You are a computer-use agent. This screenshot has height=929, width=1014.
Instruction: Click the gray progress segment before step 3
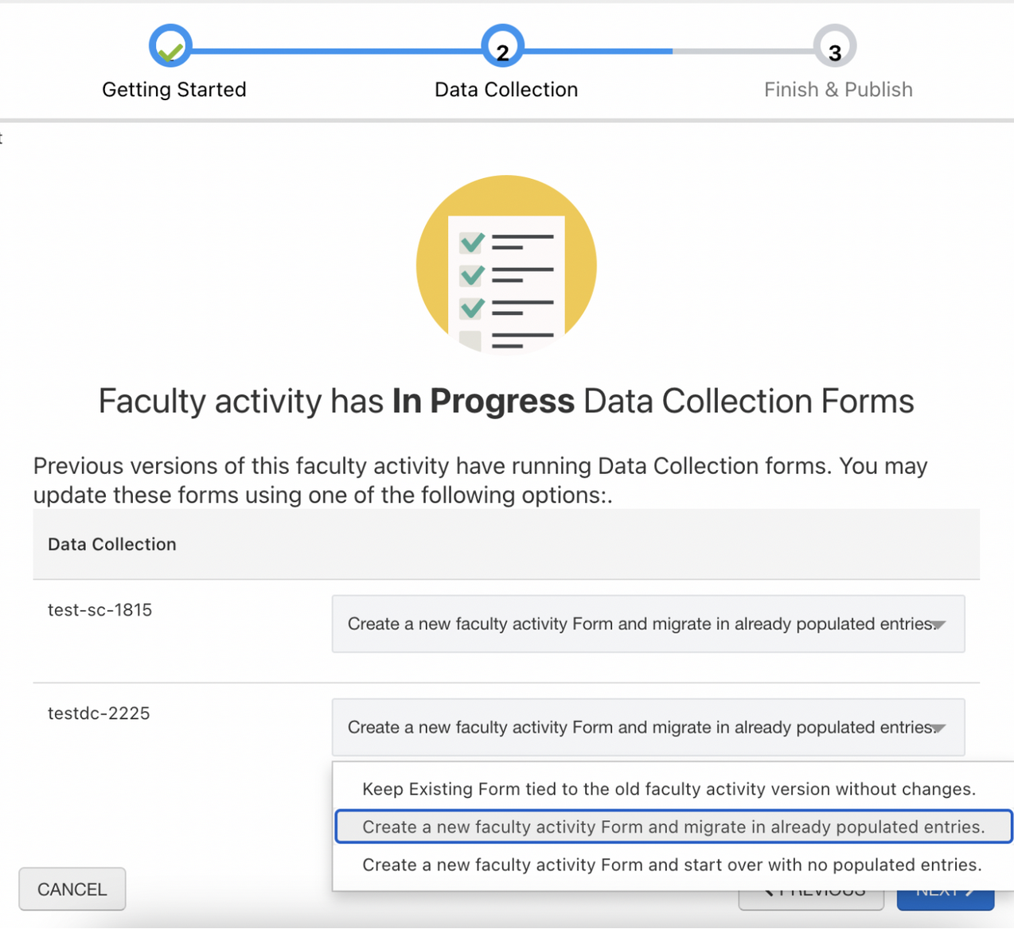pos(742,51)
